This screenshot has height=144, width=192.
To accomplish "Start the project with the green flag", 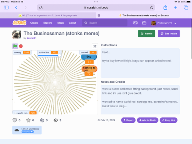I will [x=15, y=46].
